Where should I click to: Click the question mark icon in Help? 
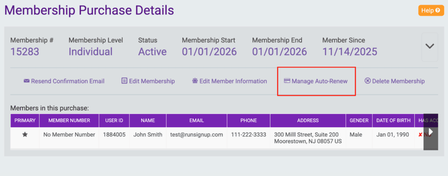tap(437, 10)
